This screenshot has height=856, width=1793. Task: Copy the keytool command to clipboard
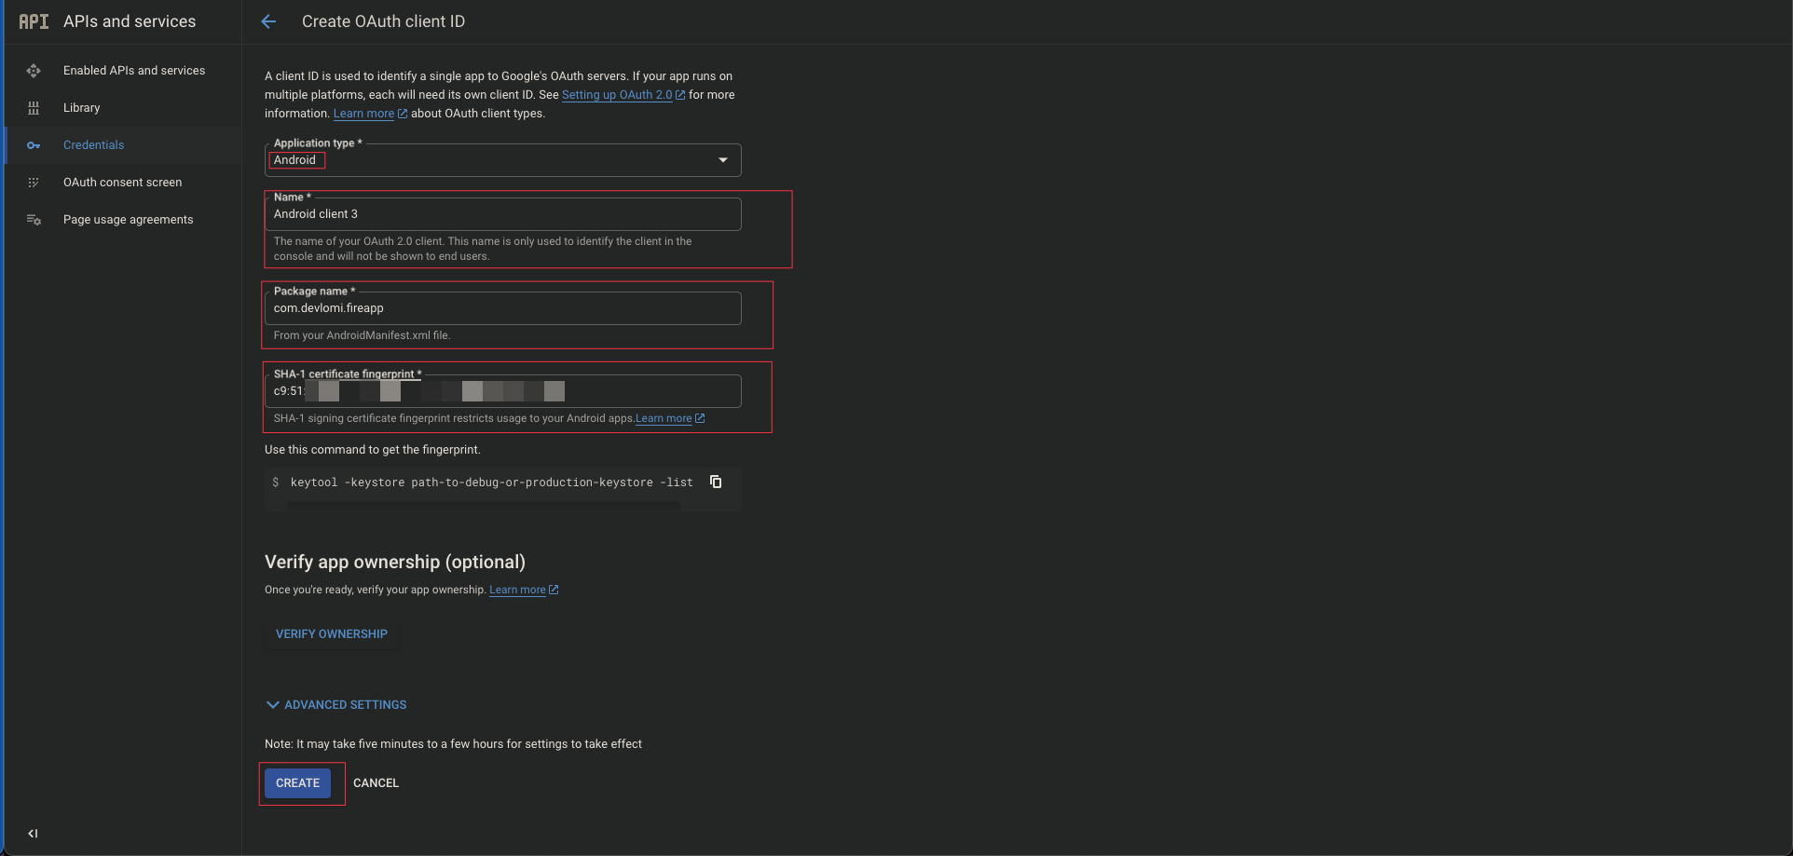pos(716,482)
